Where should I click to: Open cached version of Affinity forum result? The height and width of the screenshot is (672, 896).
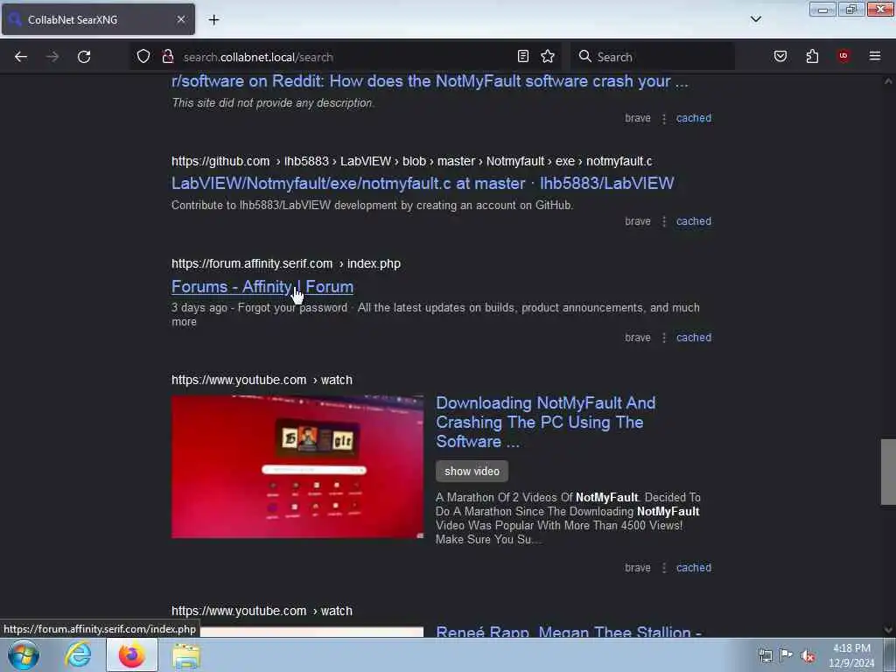point(694,338)
